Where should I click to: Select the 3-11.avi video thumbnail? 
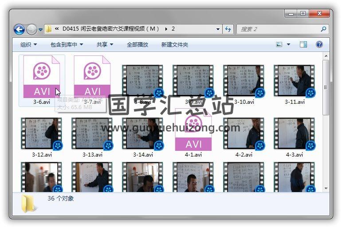(295, 81)
